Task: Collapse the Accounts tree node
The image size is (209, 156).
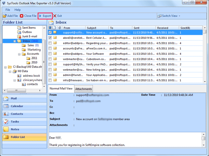Action: tap(19, 54)
